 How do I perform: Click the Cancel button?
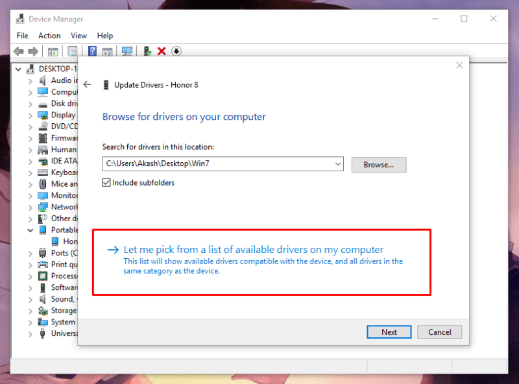tap(439, 331)
